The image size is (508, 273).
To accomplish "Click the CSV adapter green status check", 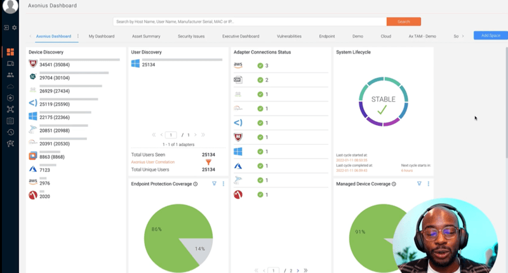I will (x=260, y=80).
